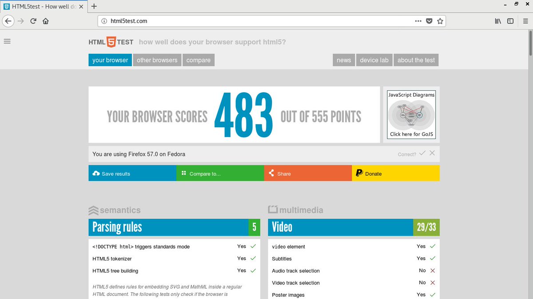
Task: Click the DOCTYPE html standards mode row
Action: [x=175, y=246]
